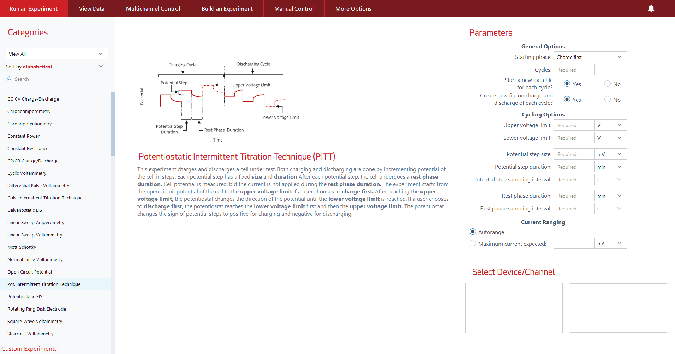Viewport: 675px width, 354px height.
Task: Open Square Wave Voltammetry experiment
Action: [35, 322]
